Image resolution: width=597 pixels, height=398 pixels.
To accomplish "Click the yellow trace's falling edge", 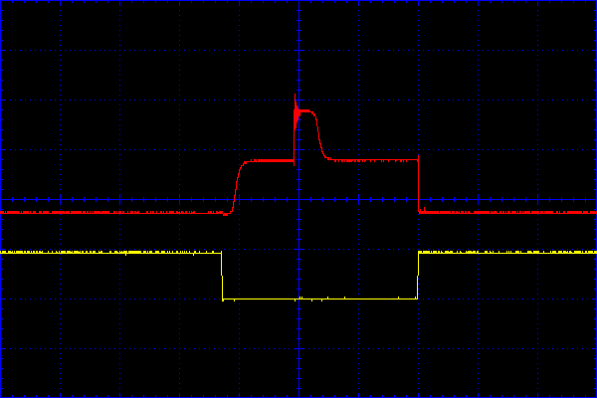I will (222, 276).
